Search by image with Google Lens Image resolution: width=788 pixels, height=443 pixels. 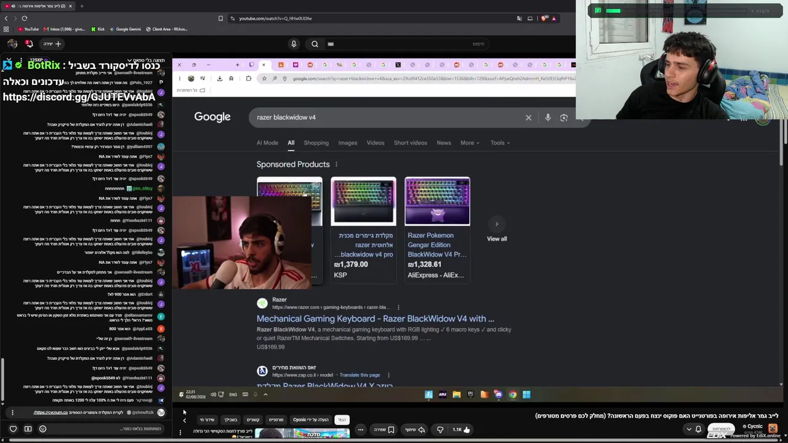point(564,118)
